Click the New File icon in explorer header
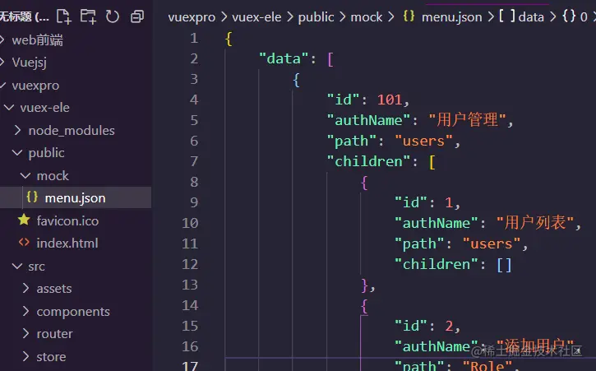596x371 pixels. click(63, 16)
